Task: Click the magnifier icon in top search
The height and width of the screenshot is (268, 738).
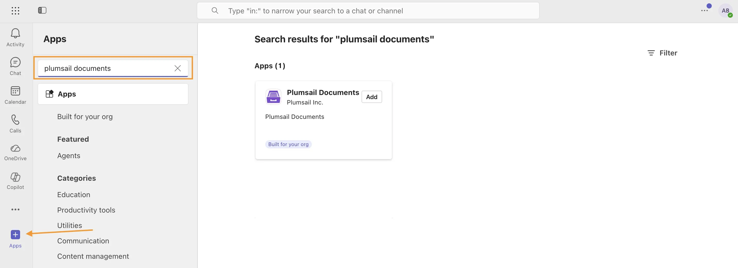Action: 215,11
